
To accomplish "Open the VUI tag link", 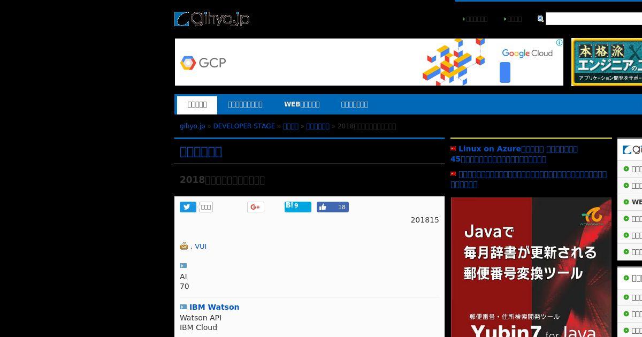I will click(201, 247).
